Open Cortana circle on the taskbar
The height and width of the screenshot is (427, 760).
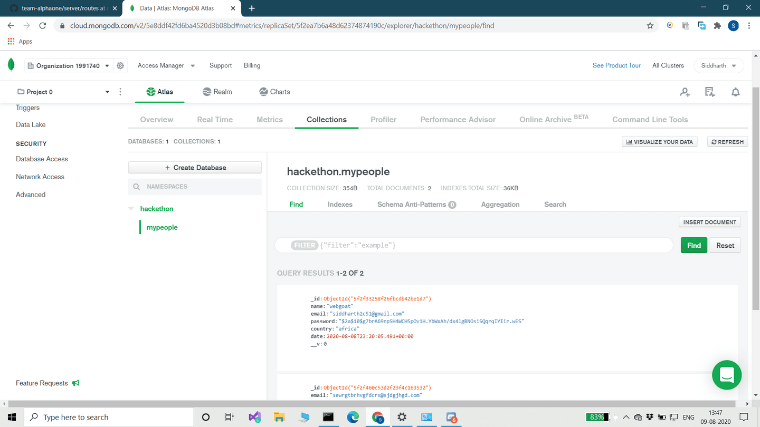(206, 417)
